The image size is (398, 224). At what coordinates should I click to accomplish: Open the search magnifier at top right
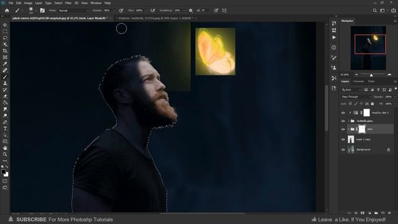coord(374,11)
